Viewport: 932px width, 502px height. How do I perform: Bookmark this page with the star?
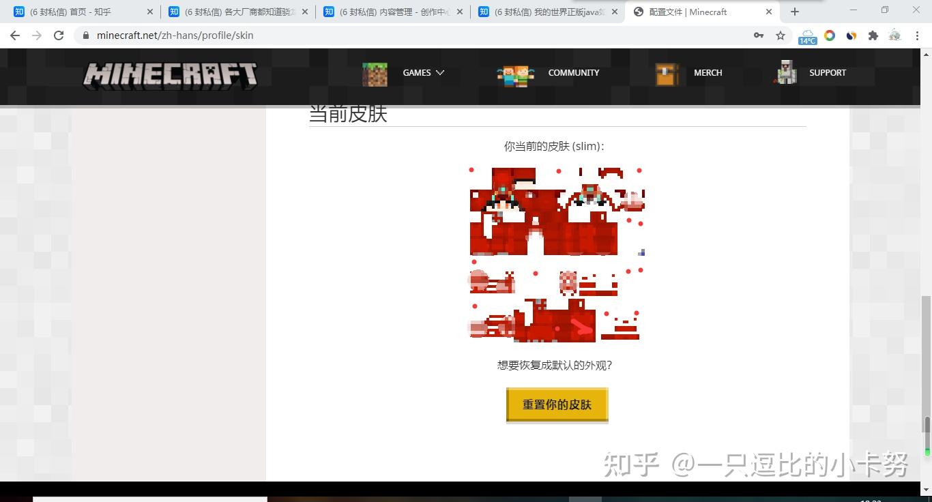(781, 35)
